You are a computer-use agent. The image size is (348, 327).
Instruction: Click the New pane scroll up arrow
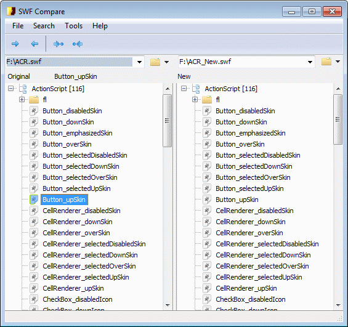[338, 89]
